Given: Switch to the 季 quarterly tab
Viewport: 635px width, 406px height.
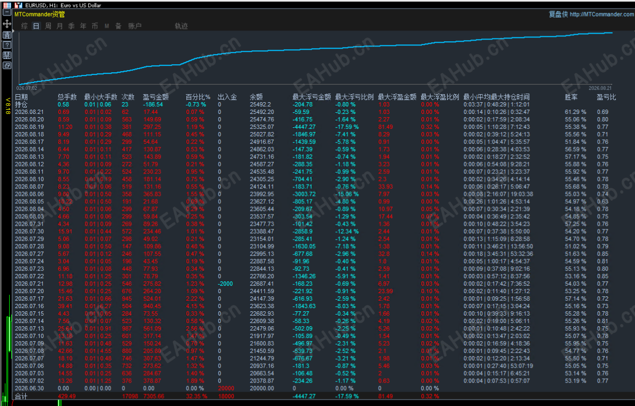Looking at the screenshot, I should (x=71, y=26).
